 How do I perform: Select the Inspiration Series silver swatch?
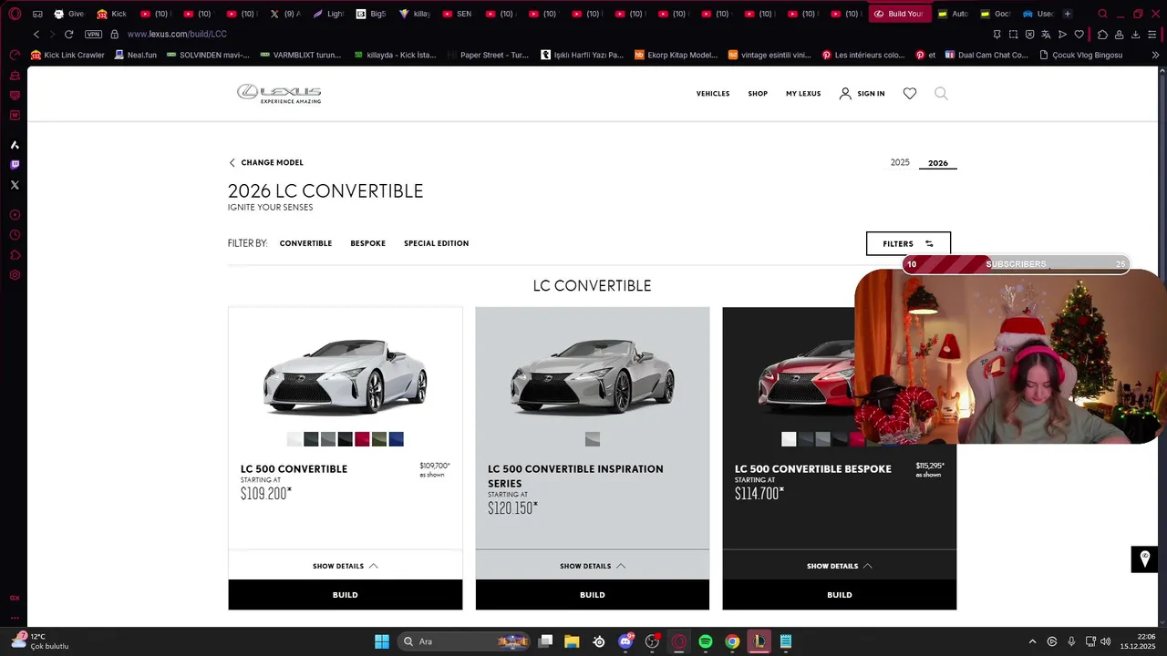tap(593, 439)
